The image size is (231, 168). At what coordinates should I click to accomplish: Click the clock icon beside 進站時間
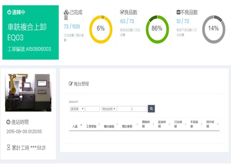9,122
